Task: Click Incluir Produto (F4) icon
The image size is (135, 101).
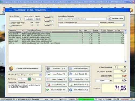Action: pyautogui.click(x=49, y=74)
